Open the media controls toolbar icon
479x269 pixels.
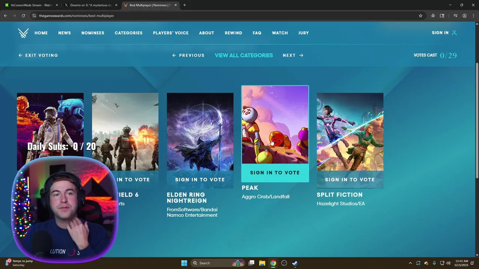455,16
